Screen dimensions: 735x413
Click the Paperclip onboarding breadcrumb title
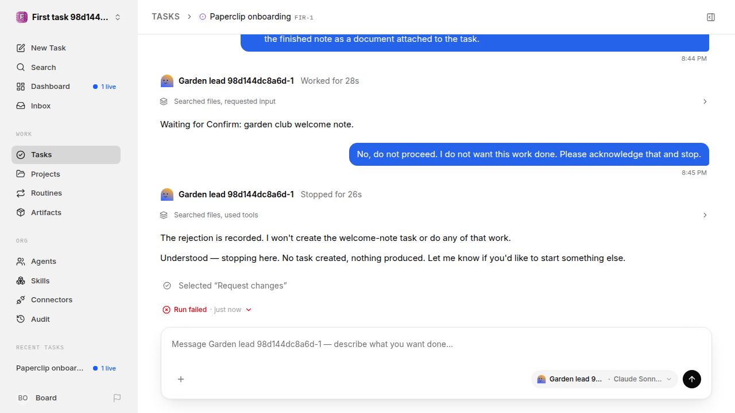point(250,17)
